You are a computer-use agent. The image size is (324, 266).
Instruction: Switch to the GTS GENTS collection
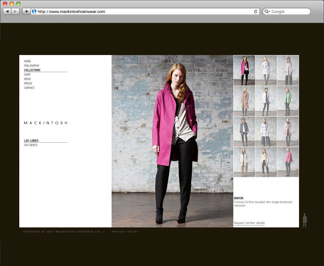[x=31, y=145]
